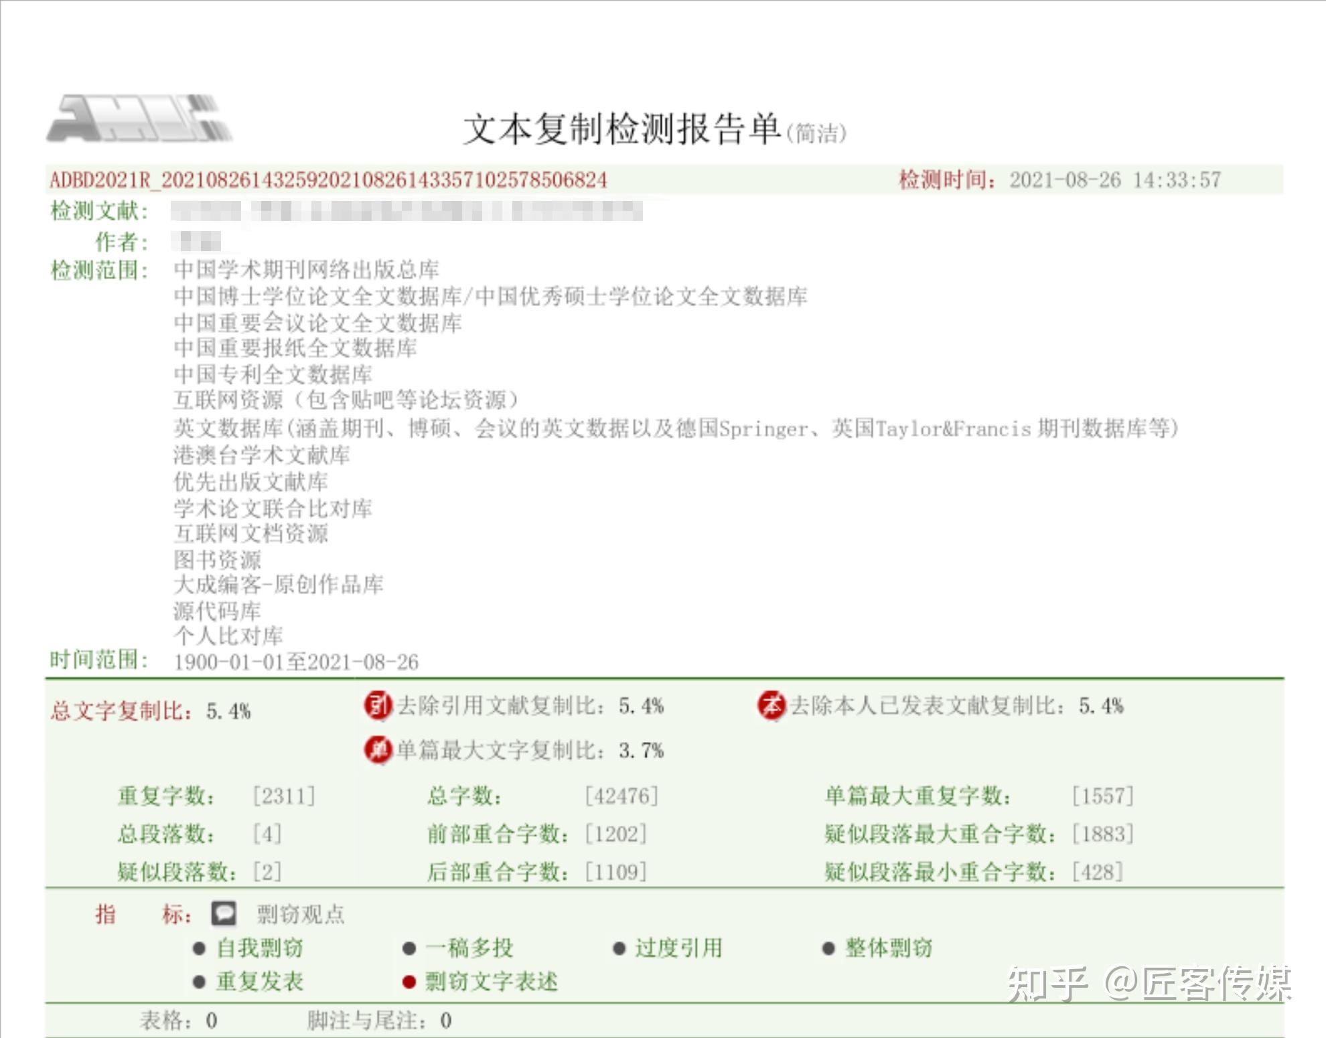Image resolution: width=1326 pixels, height=1038 pixels.
Task: Click the report ID starting ADBD2021R
Action: pyautogui.click(x=328, y=180)
